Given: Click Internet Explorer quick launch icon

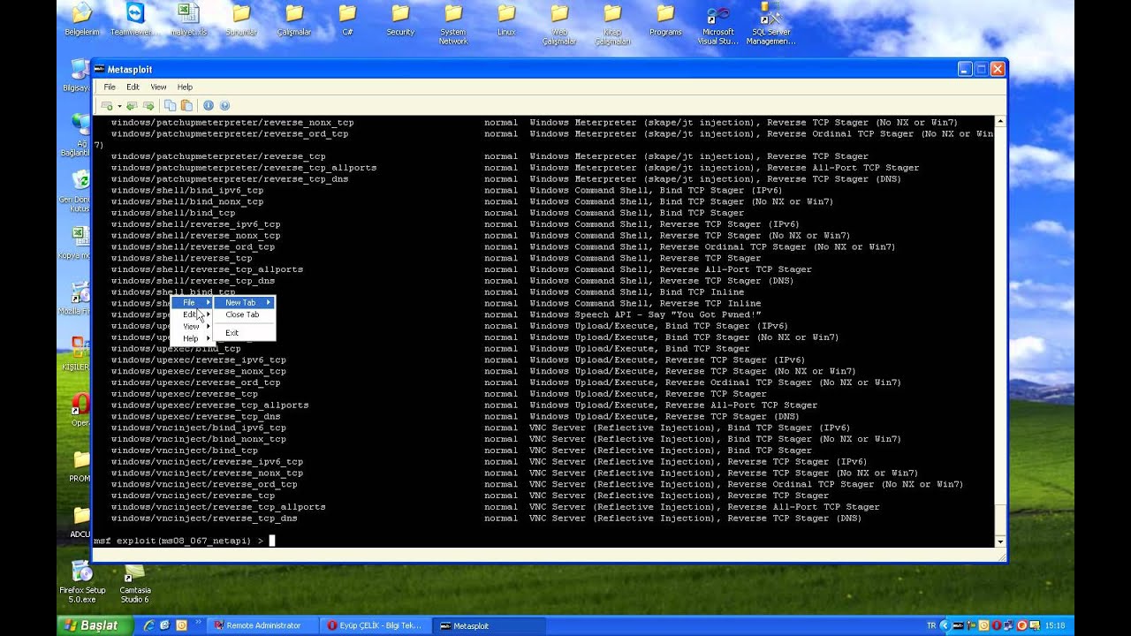Looking at the screenshot, I should 149,625.
